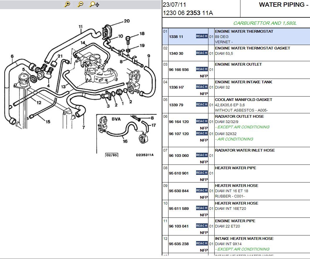Click part number 95 610 901

tap(179, 173)
